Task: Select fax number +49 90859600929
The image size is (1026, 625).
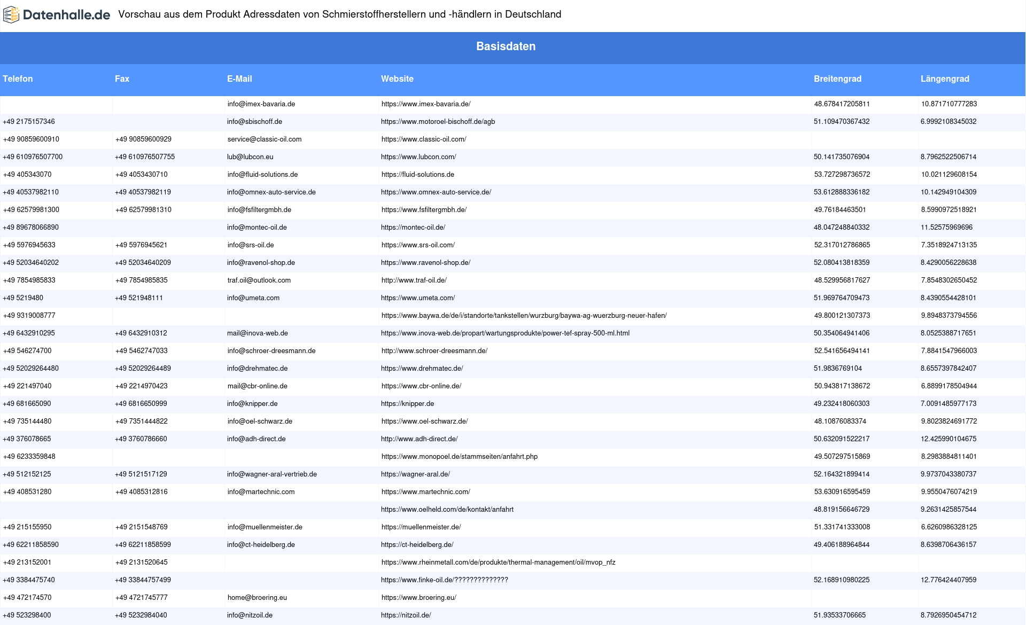Action: tap(143, 139)
